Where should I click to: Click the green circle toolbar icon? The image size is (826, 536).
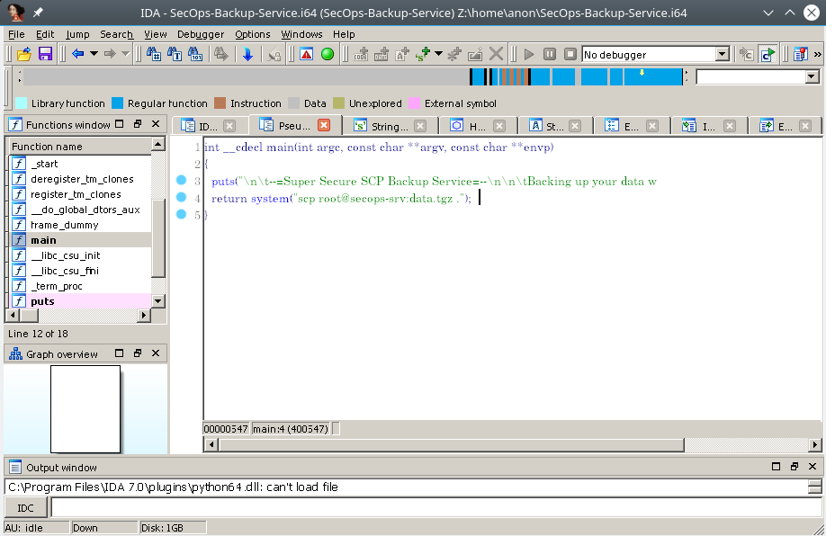point(328,54)
